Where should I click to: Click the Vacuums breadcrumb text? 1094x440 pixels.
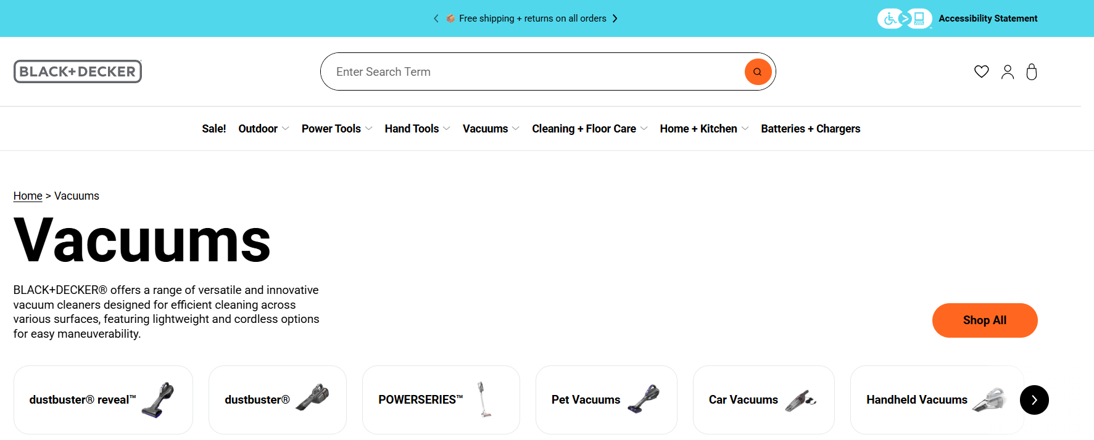[77, 196]
